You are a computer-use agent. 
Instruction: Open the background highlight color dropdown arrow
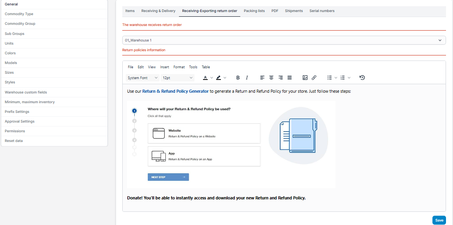pos(225,78)
